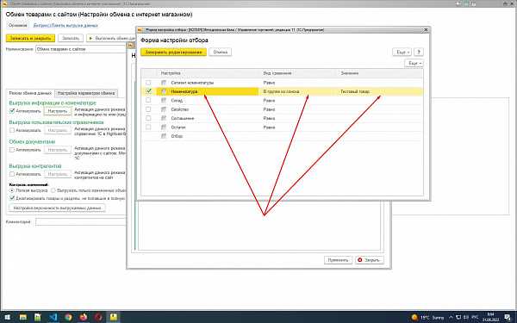Click the Склад row settings icon
The width and height of the screenshot is (517, 323).
(164, 100)
